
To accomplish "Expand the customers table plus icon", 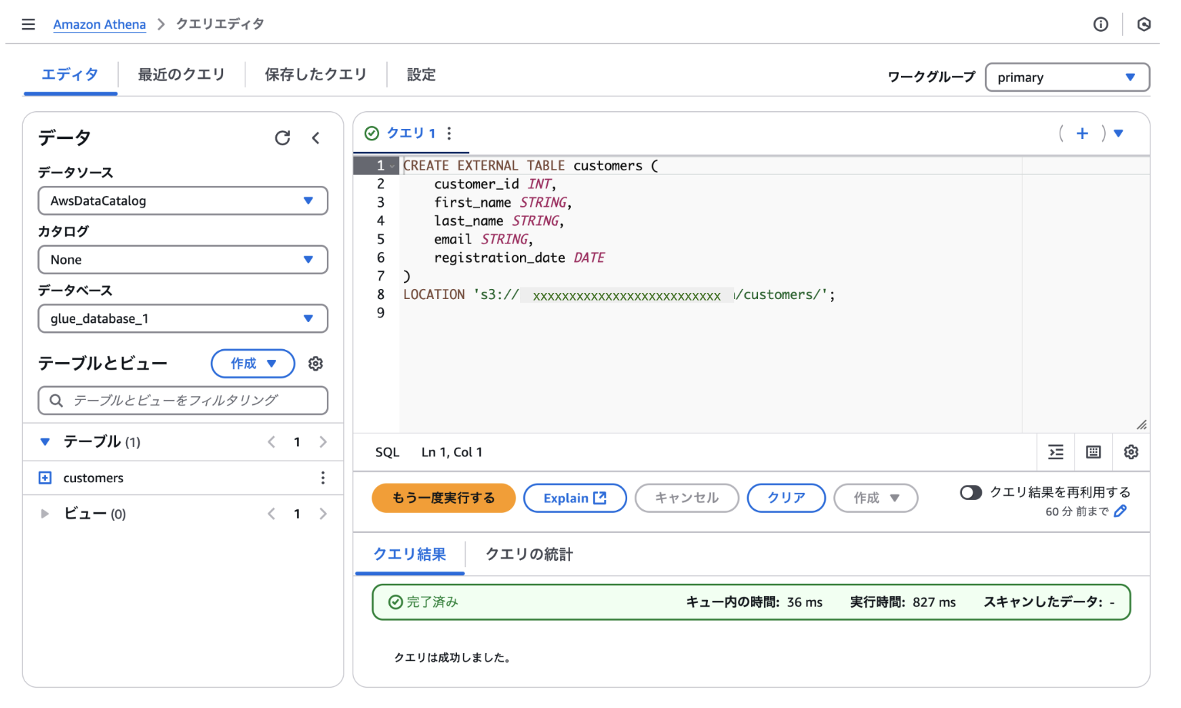I will pos(45,478).
